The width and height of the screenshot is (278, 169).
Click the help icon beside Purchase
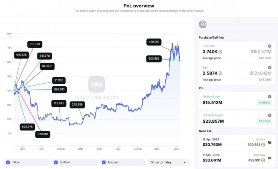tap(270, 46)
